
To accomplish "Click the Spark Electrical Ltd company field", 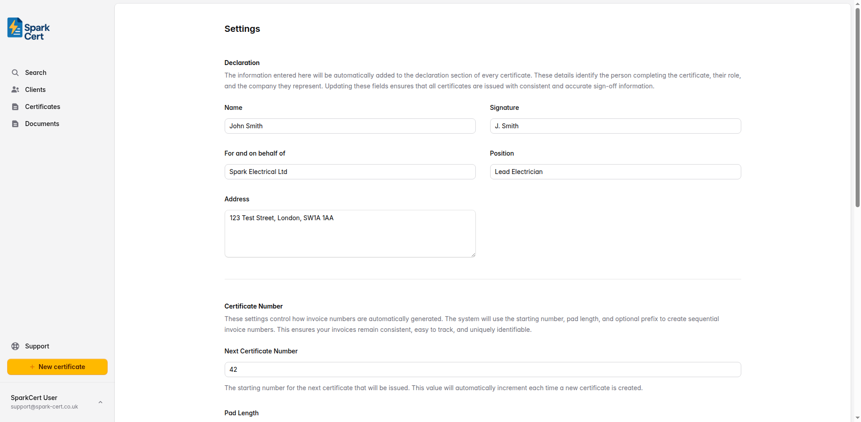I will [x=350, y=172].
